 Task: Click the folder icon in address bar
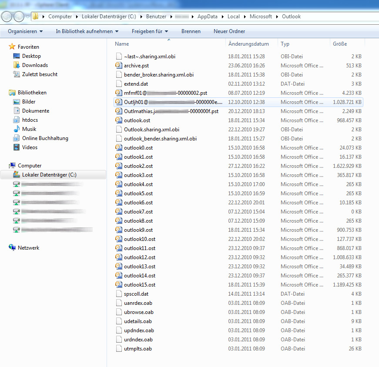click(x=36, y=17)
